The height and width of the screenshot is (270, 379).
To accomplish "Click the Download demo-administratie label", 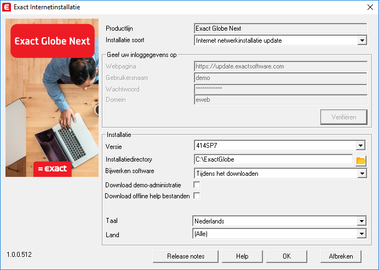I will pos(143,185).
